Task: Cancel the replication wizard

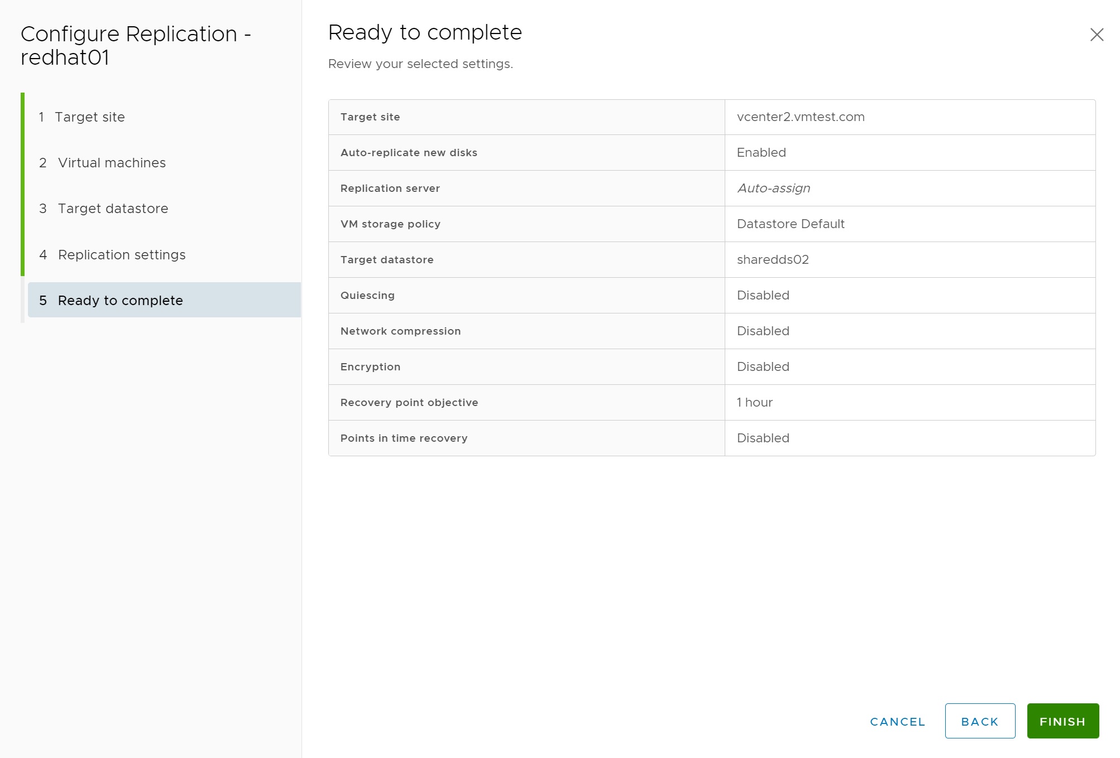Action: [897, 721]
